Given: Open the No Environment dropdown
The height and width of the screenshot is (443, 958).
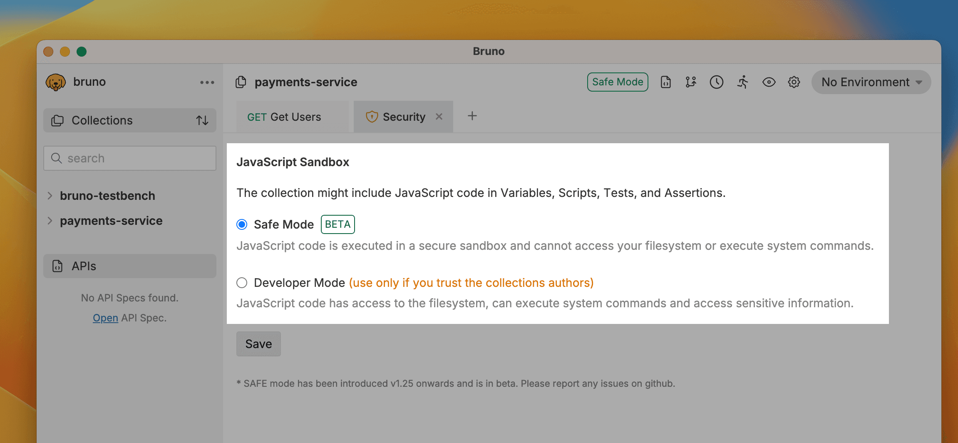Looking at the screenshot, I should coord(871,82).
